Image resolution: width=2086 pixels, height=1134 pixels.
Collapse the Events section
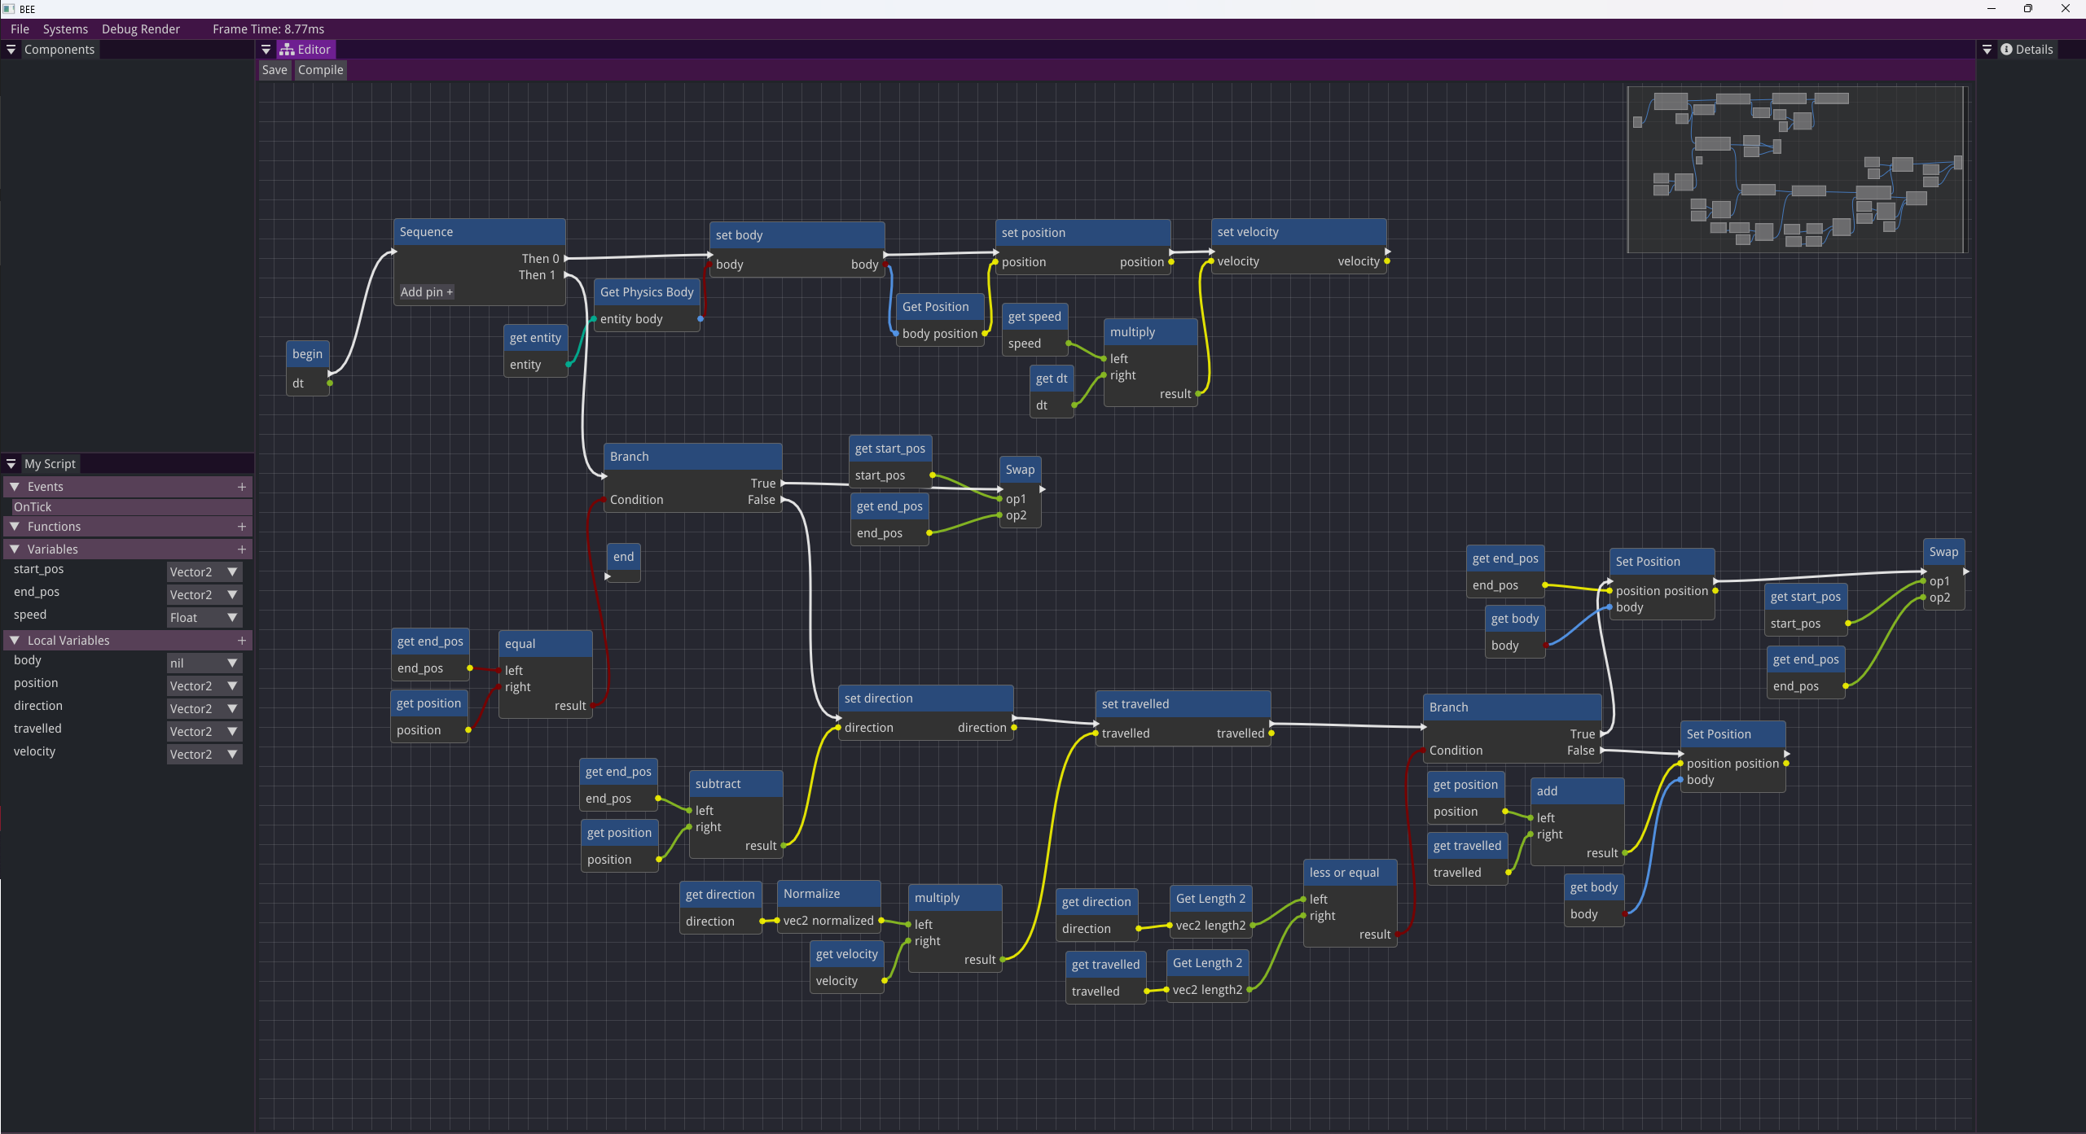point(15,487)
